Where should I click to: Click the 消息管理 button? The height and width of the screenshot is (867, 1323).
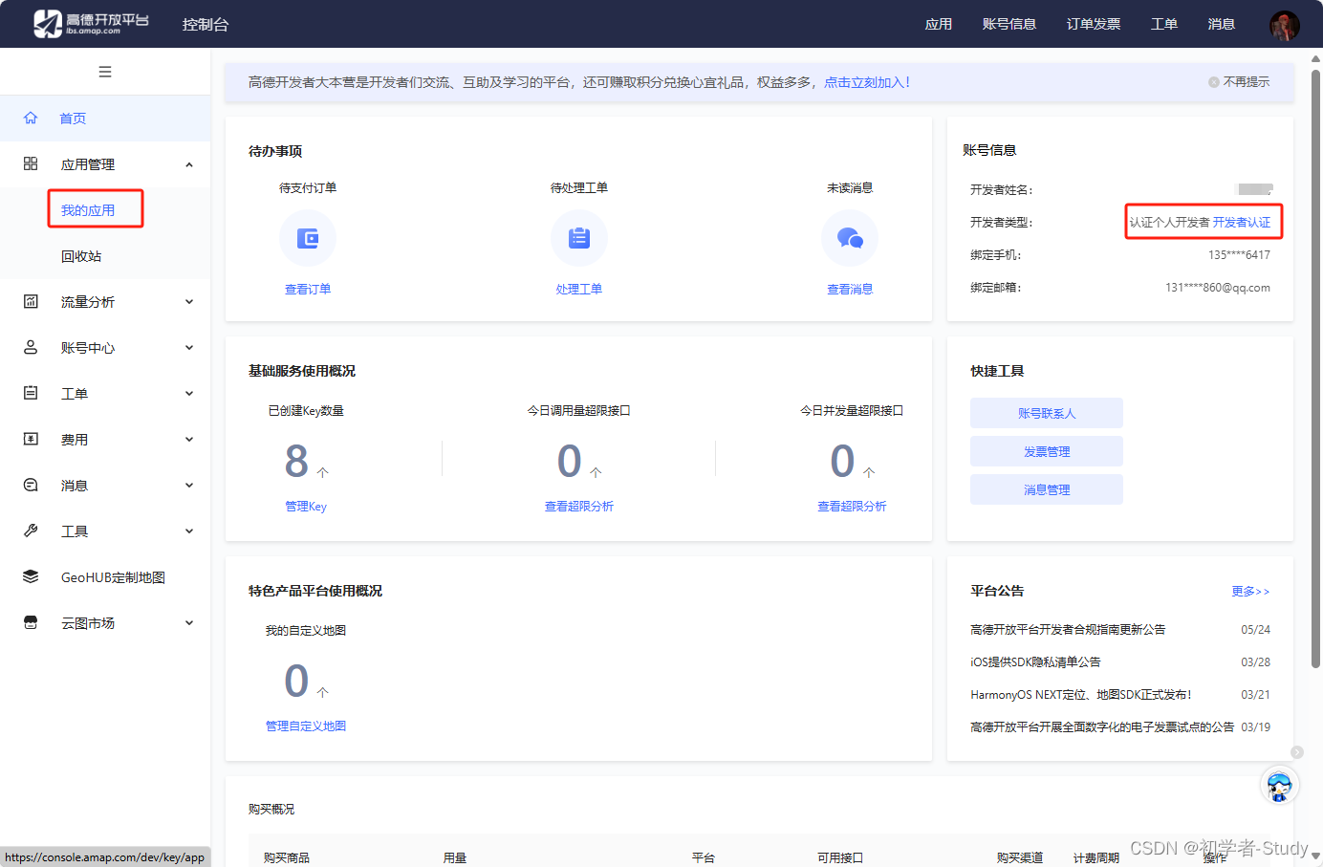(1047, 489)
